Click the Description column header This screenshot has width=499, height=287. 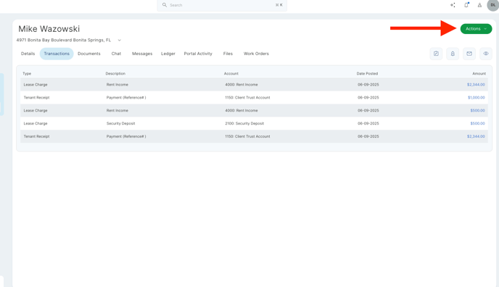coord(115,74)
